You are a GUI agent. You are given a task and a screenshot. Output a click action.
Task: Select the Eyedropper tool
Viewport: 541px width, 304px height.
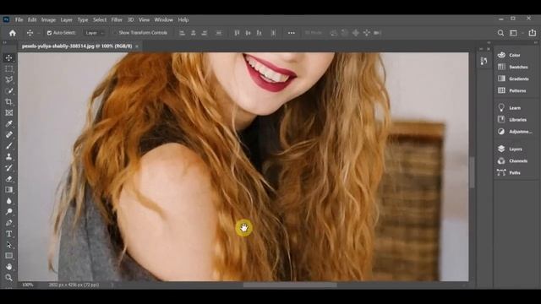pyautogui.click(x=9, y=124)
